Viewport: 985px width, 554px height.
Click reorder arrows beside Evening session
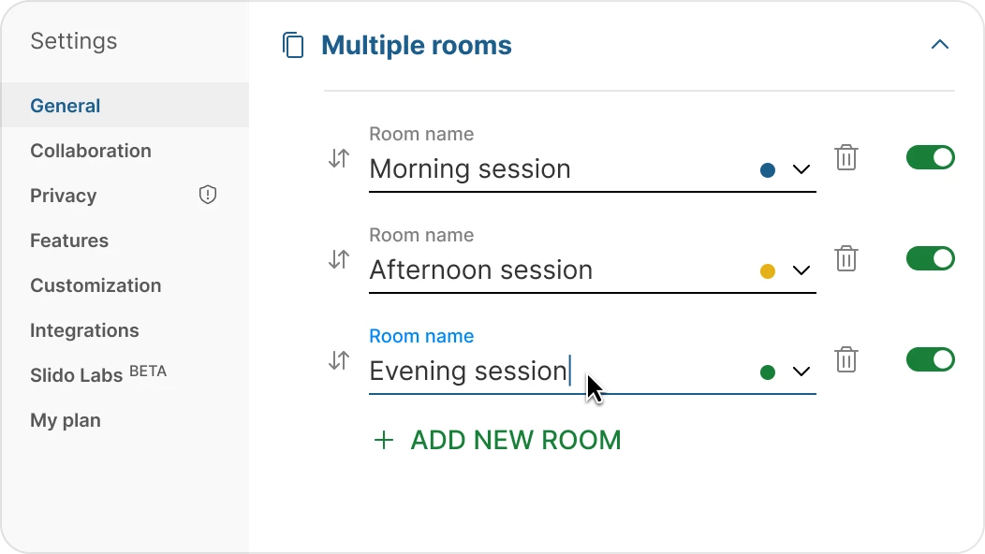[339, 361]
